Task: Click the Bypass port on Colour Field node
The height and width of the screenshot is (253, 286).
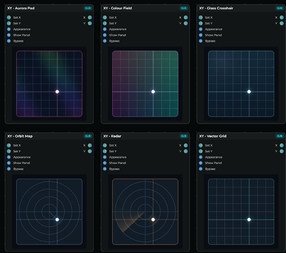Action: pyautogui.click(x=105, y=41)
